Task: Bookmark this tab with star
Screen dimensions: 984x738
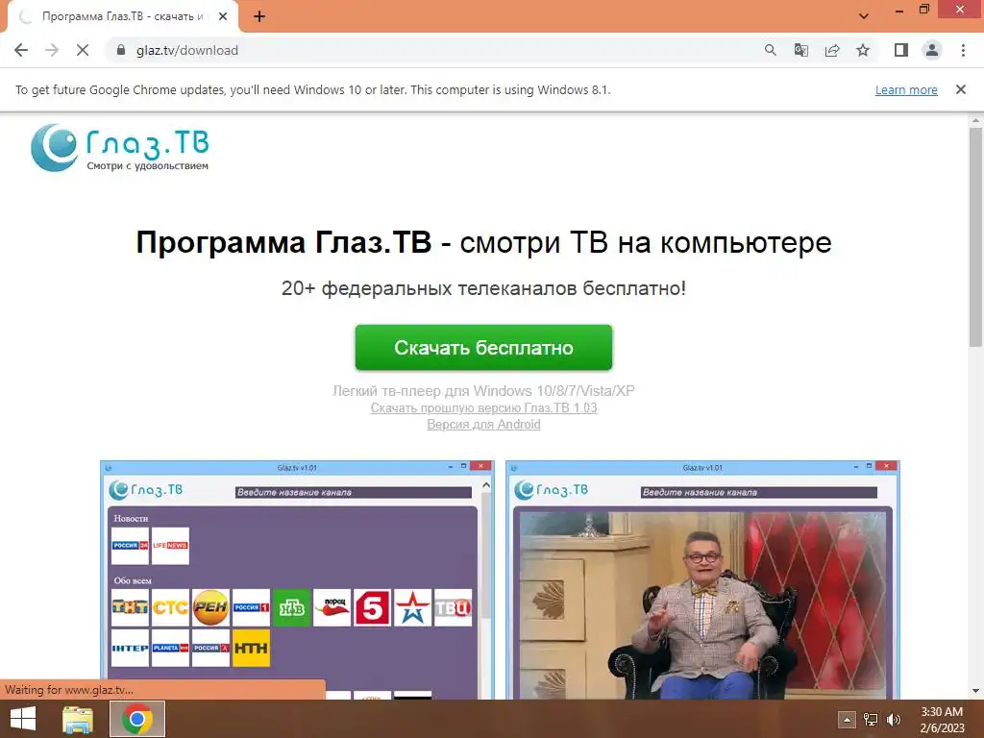Action: (x=863, y=50)
